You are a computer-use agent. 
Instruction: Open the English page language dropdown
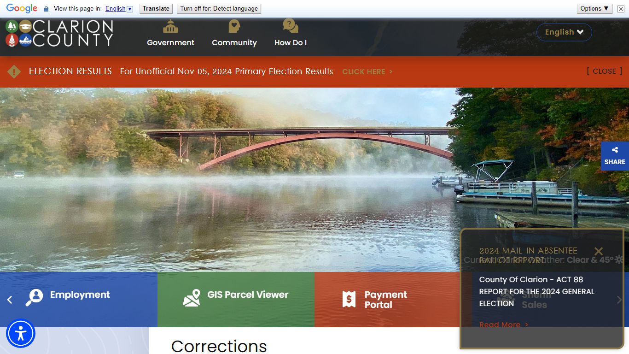click(x=119, y=9)
